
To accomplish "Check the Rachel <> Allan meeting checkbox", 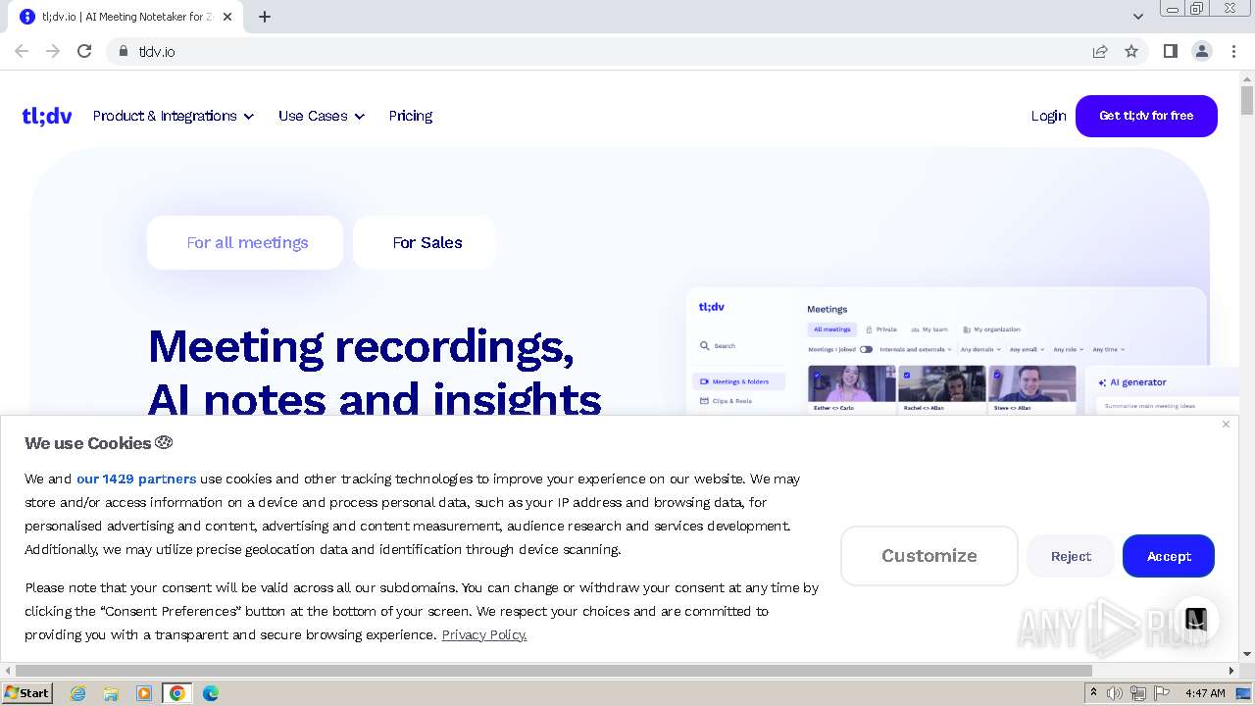I will (x=907, y=375).
